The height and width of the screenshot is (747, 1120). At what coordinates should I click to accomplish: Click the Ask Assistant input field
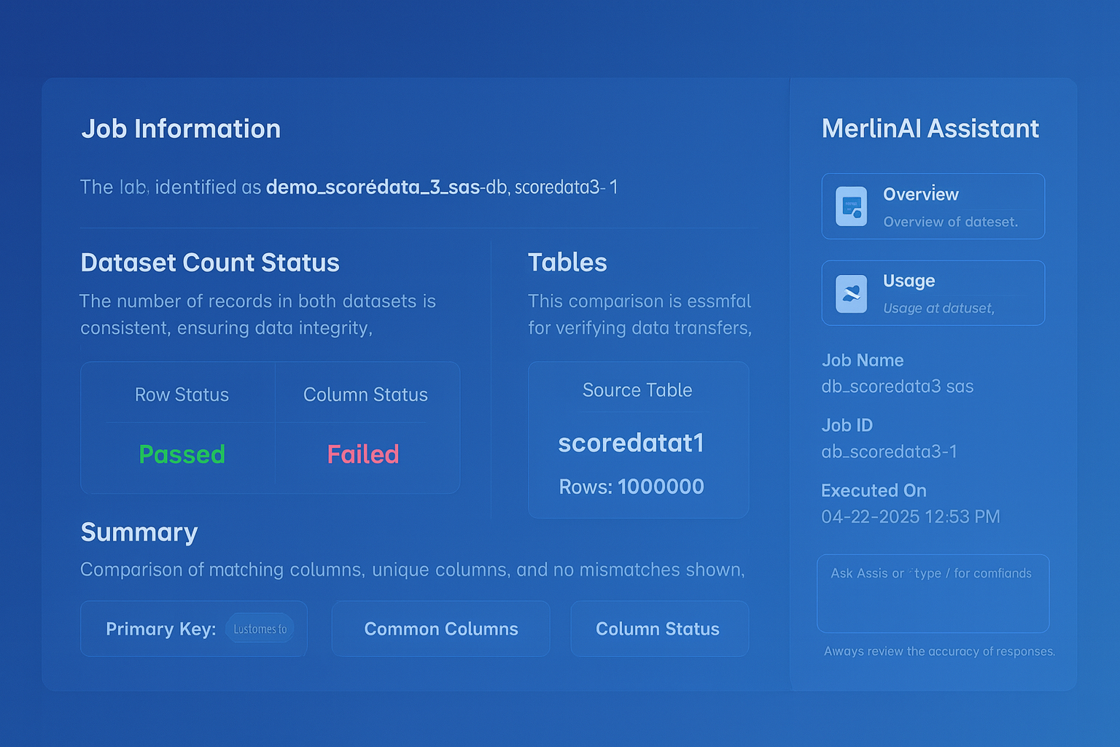click(933, 593)
